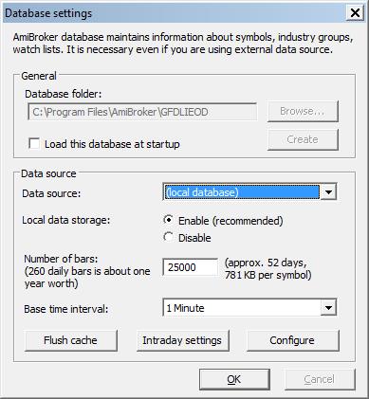The height and width of the screenshot is (399, 369).
Task: Click the Database folder path field
Action: [142, 112]
